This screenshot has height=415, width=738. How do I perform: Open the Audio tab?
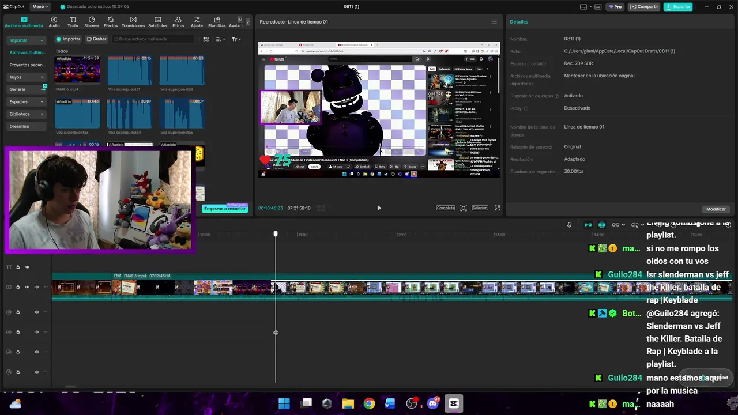(x=54, y=22)
